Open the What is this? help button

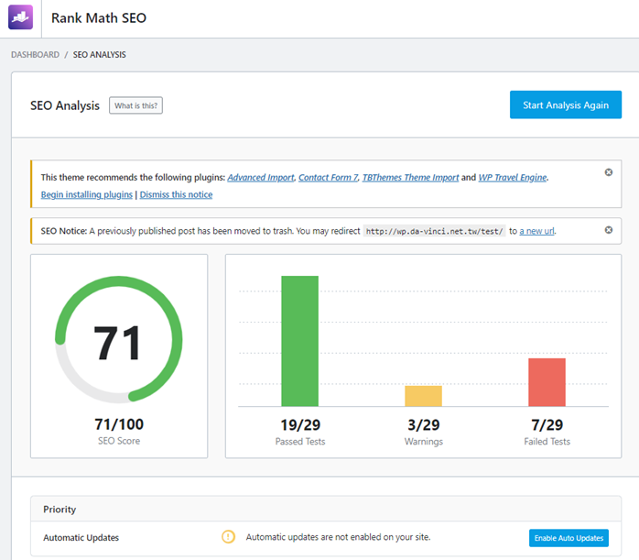[135, 105]
